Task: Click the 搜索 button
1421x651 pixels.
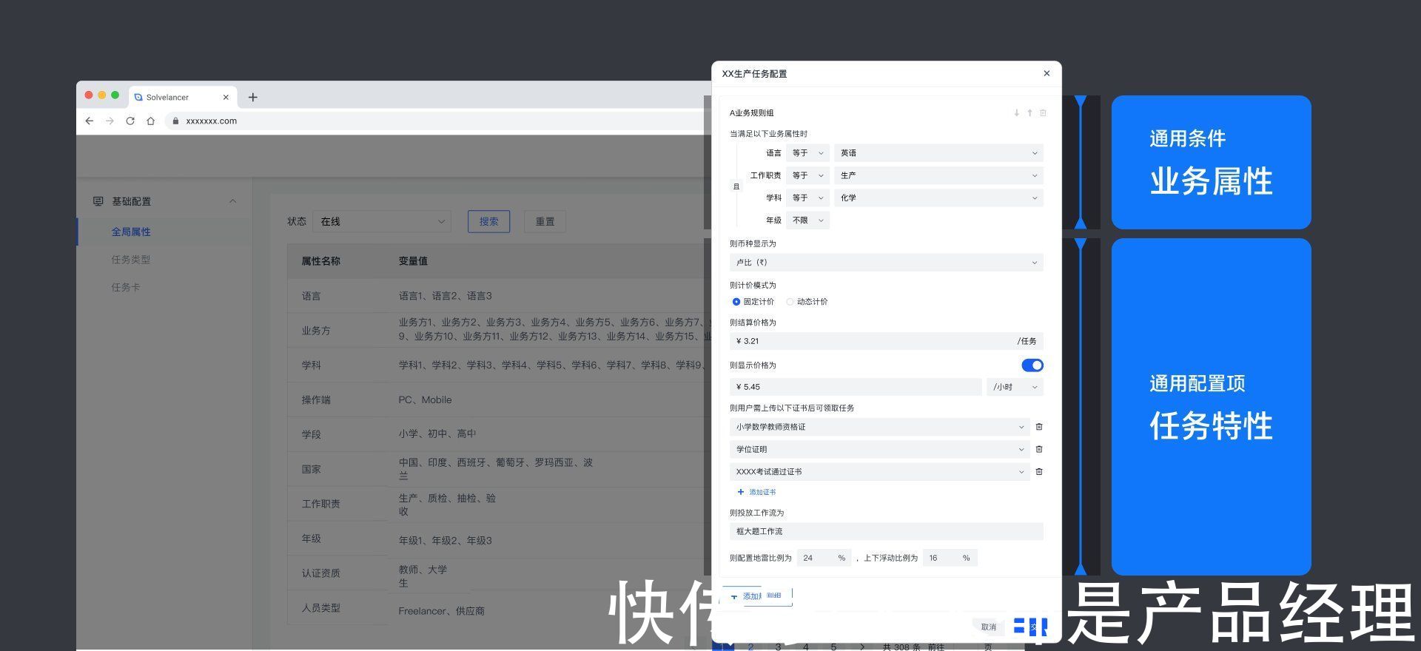Action: [488, 221]
